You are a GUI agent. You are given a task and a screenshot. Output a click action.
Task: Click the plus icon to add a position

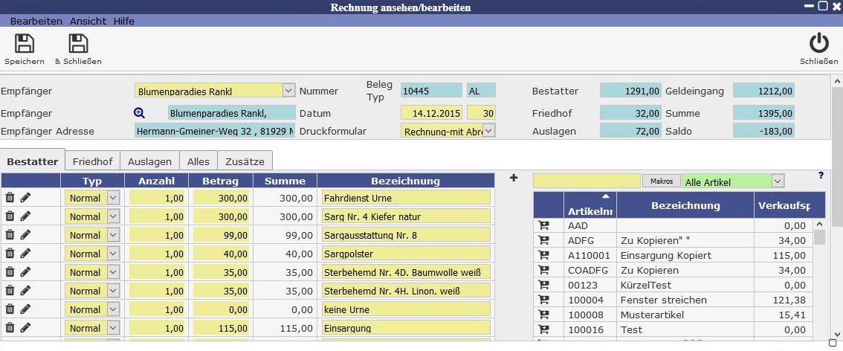[514, 178]
